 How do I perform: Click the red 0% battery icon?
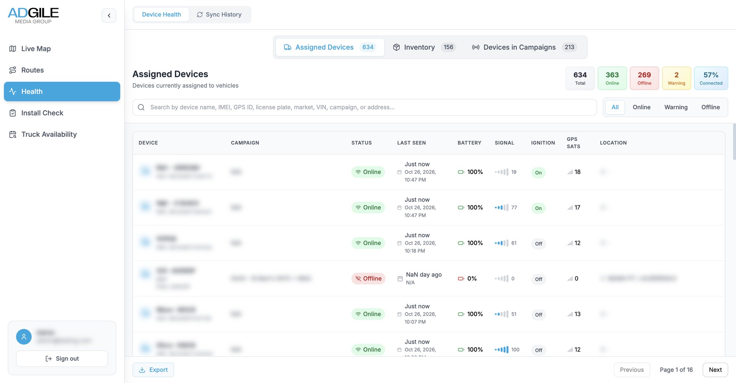click(461, 279)
